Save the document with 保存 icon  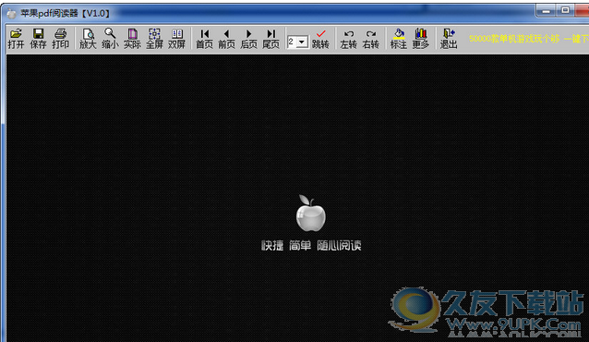click(38, 39)
